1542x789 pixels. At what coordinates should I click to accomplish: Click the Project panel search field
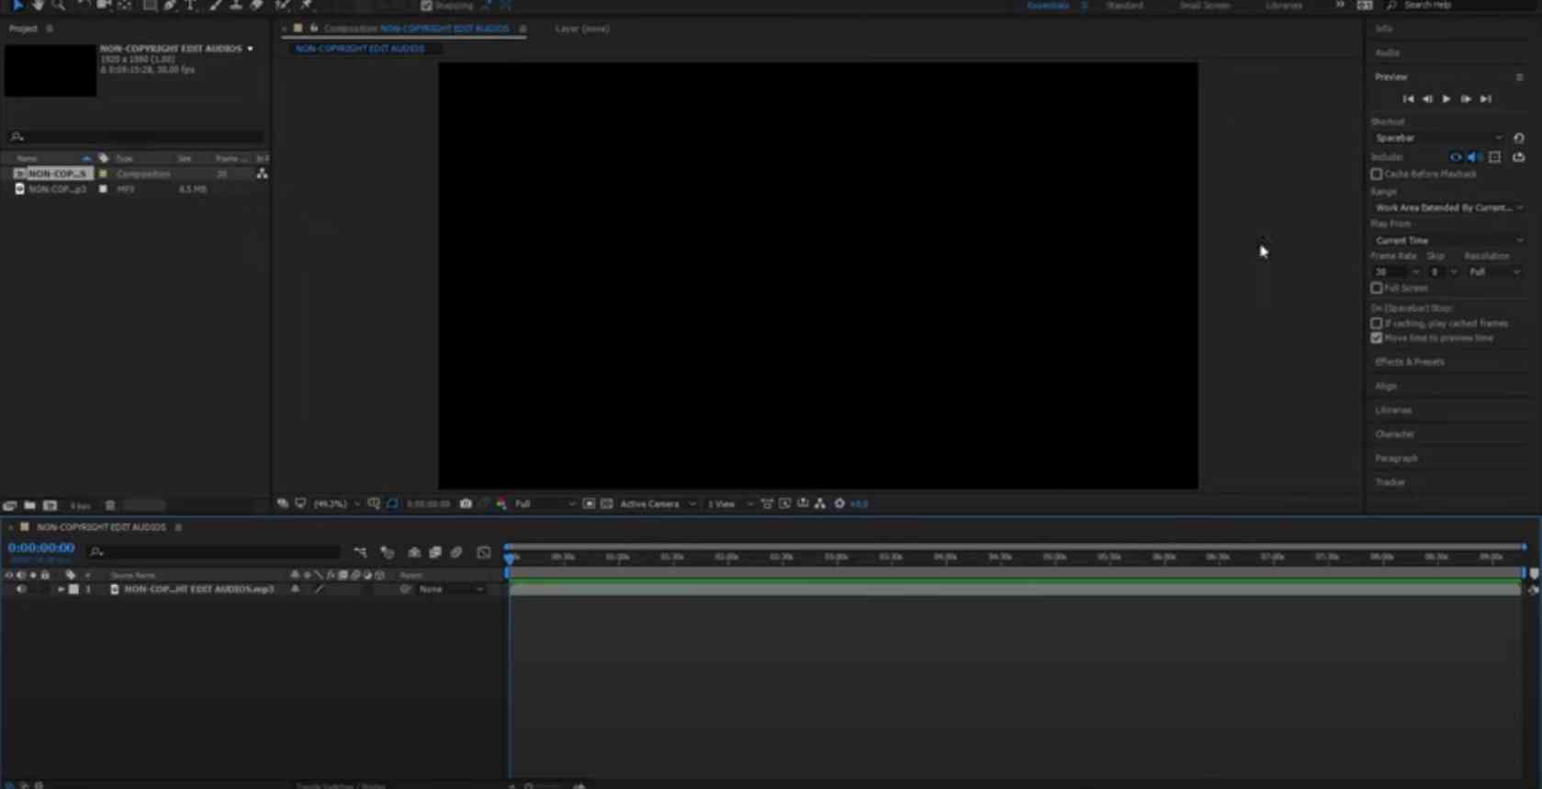pyautogui.click(x=135, y=137)
